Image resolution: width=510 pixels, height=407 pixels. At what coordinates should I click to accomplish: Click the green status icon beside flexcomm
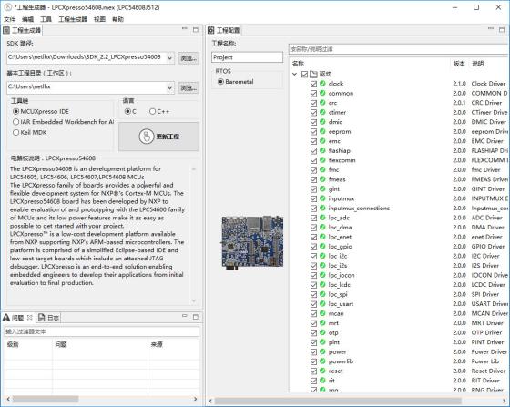(x=322, y=160)
